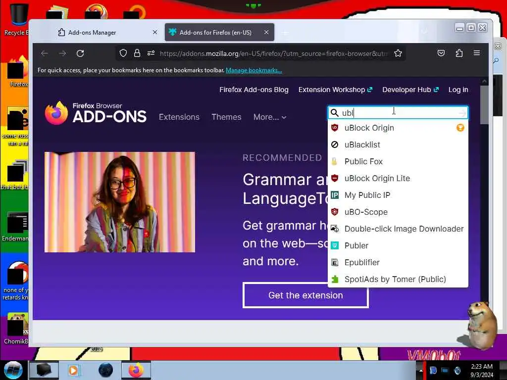Reload the page with the refresh icon
This screenshot has width=507, height=380.
(80, 53)
